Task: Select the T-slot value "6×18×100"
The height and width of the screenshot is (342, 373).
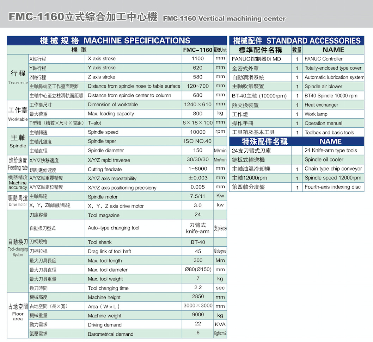Action: (x=198, y=123)
